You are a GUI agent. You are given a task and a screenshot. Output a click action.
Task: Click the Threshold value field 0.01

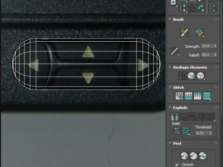coord(203,133)
